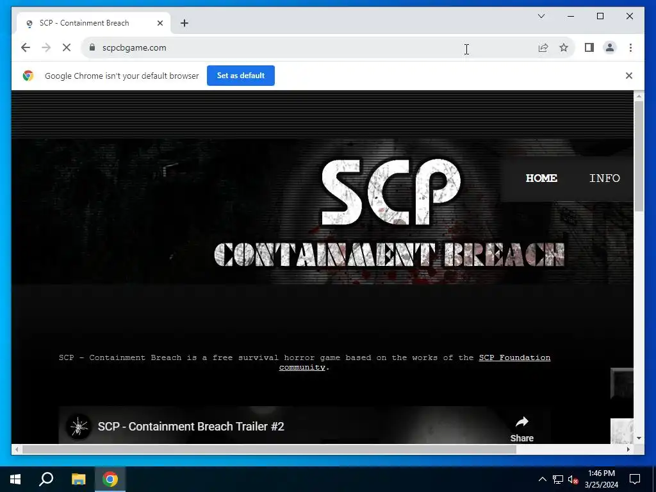Click the Set as default button
This screenshot has height=492, width=656.
click(241, 76)
